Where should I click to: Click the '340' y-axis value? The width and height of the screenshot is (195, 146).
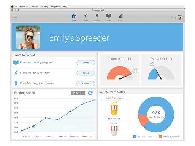(x=16, y=132)
